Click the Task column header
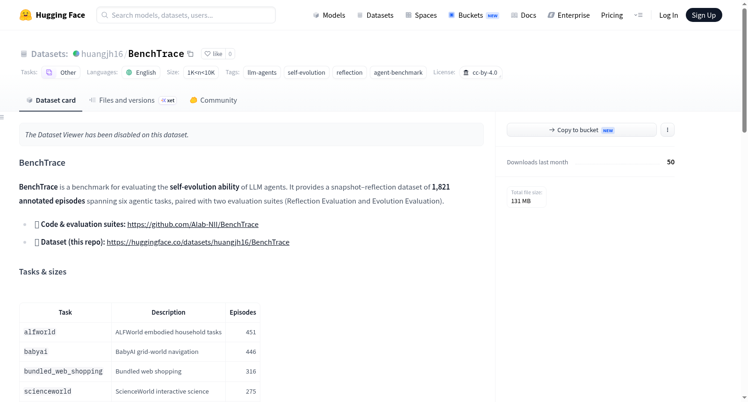 point(65,312)
